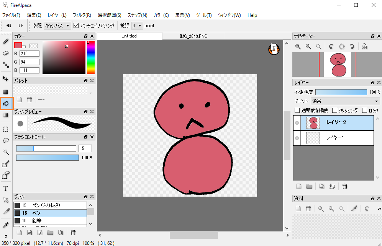Viewport: 382px width, 246px height.
Task: Zoom in using the navigator magnifier icon
Action: coord(298,47)
